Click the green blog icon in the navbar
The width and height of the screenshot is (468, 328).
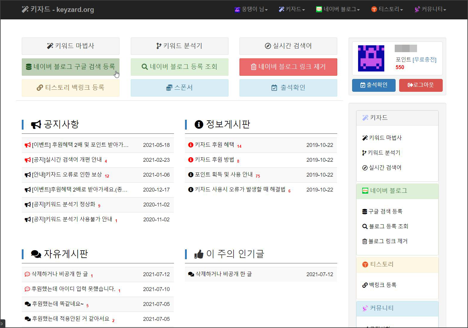coord(319,9)
